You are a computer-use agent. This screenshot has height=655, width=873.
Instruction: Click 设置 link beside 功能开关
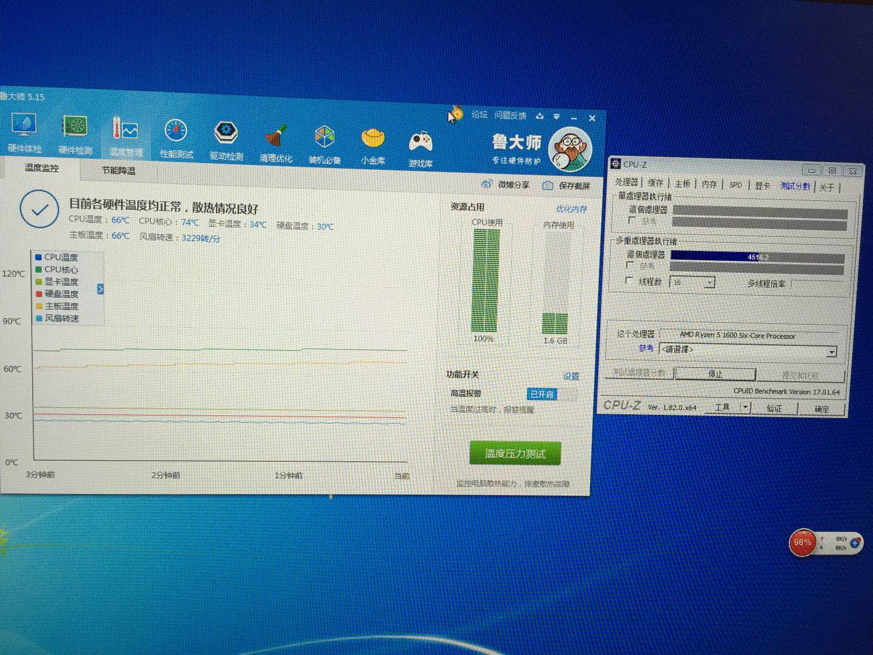[x=571, y=377]
